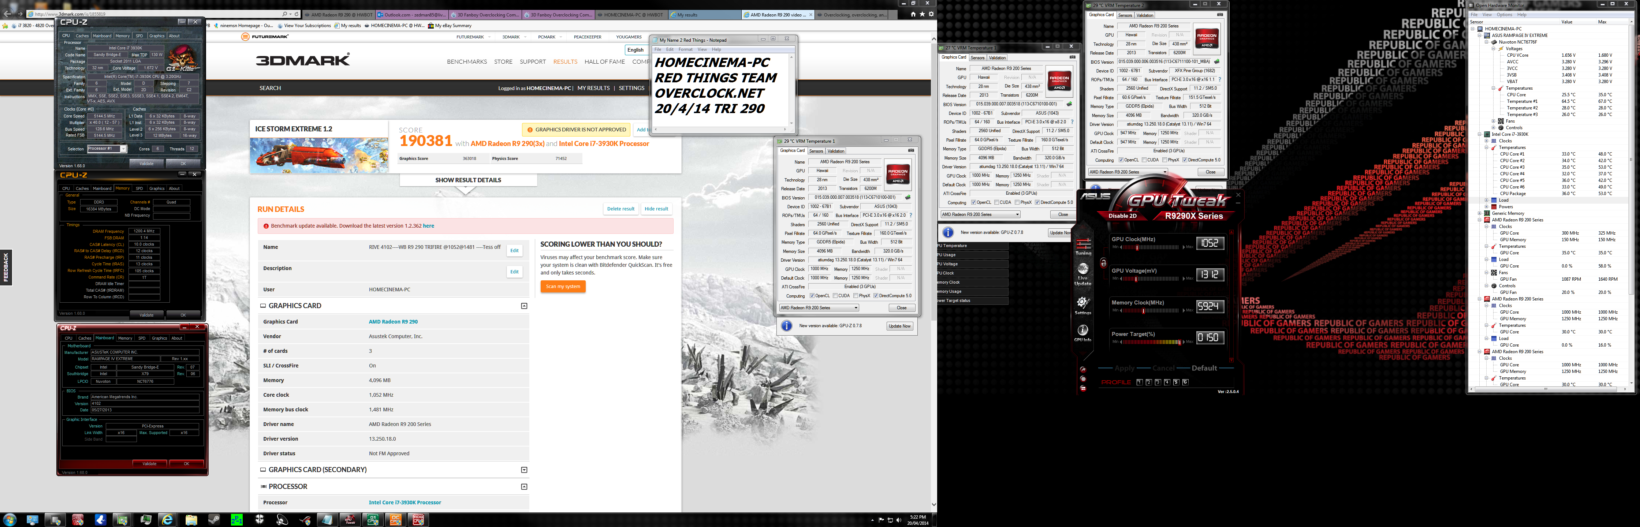Open the Format menu in Notepad
This screenshot has width=1640, height=527.
[685, 49]
